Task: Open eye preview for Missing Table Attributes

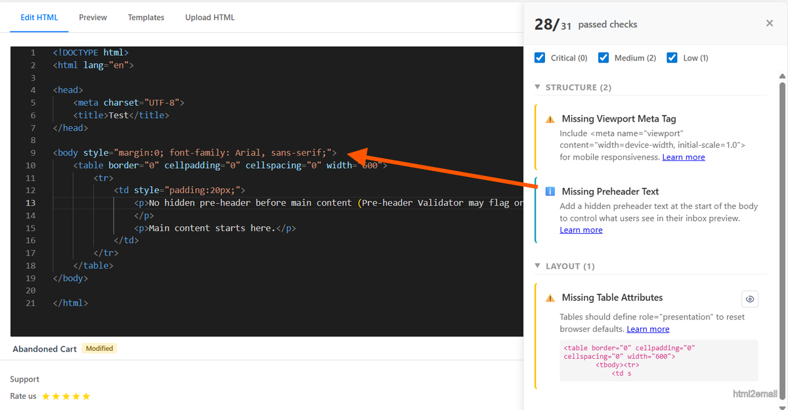Action: click(750, 299)
